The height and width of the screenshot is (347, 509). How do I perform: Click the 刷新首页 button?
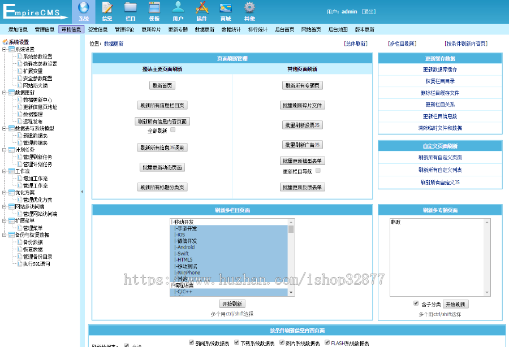162,85
